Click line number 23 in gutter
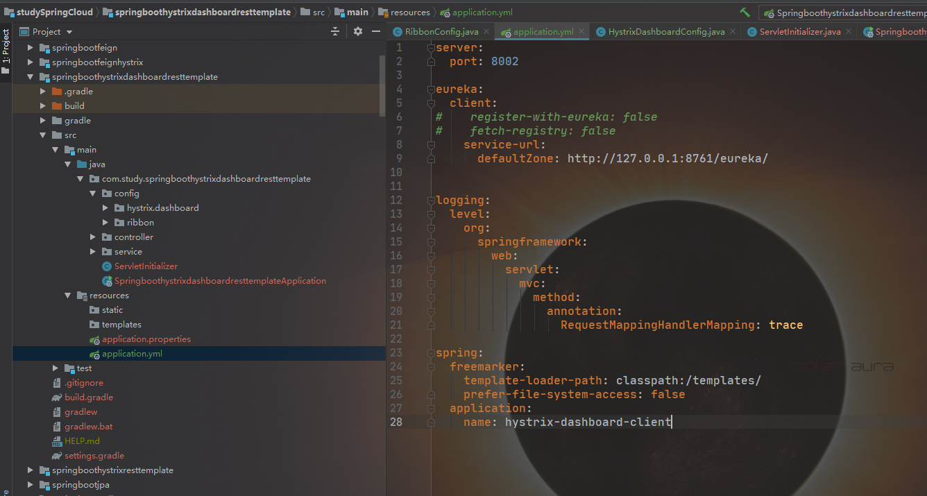This screenshot has height=496, width=927. click(x=396, y=352)
